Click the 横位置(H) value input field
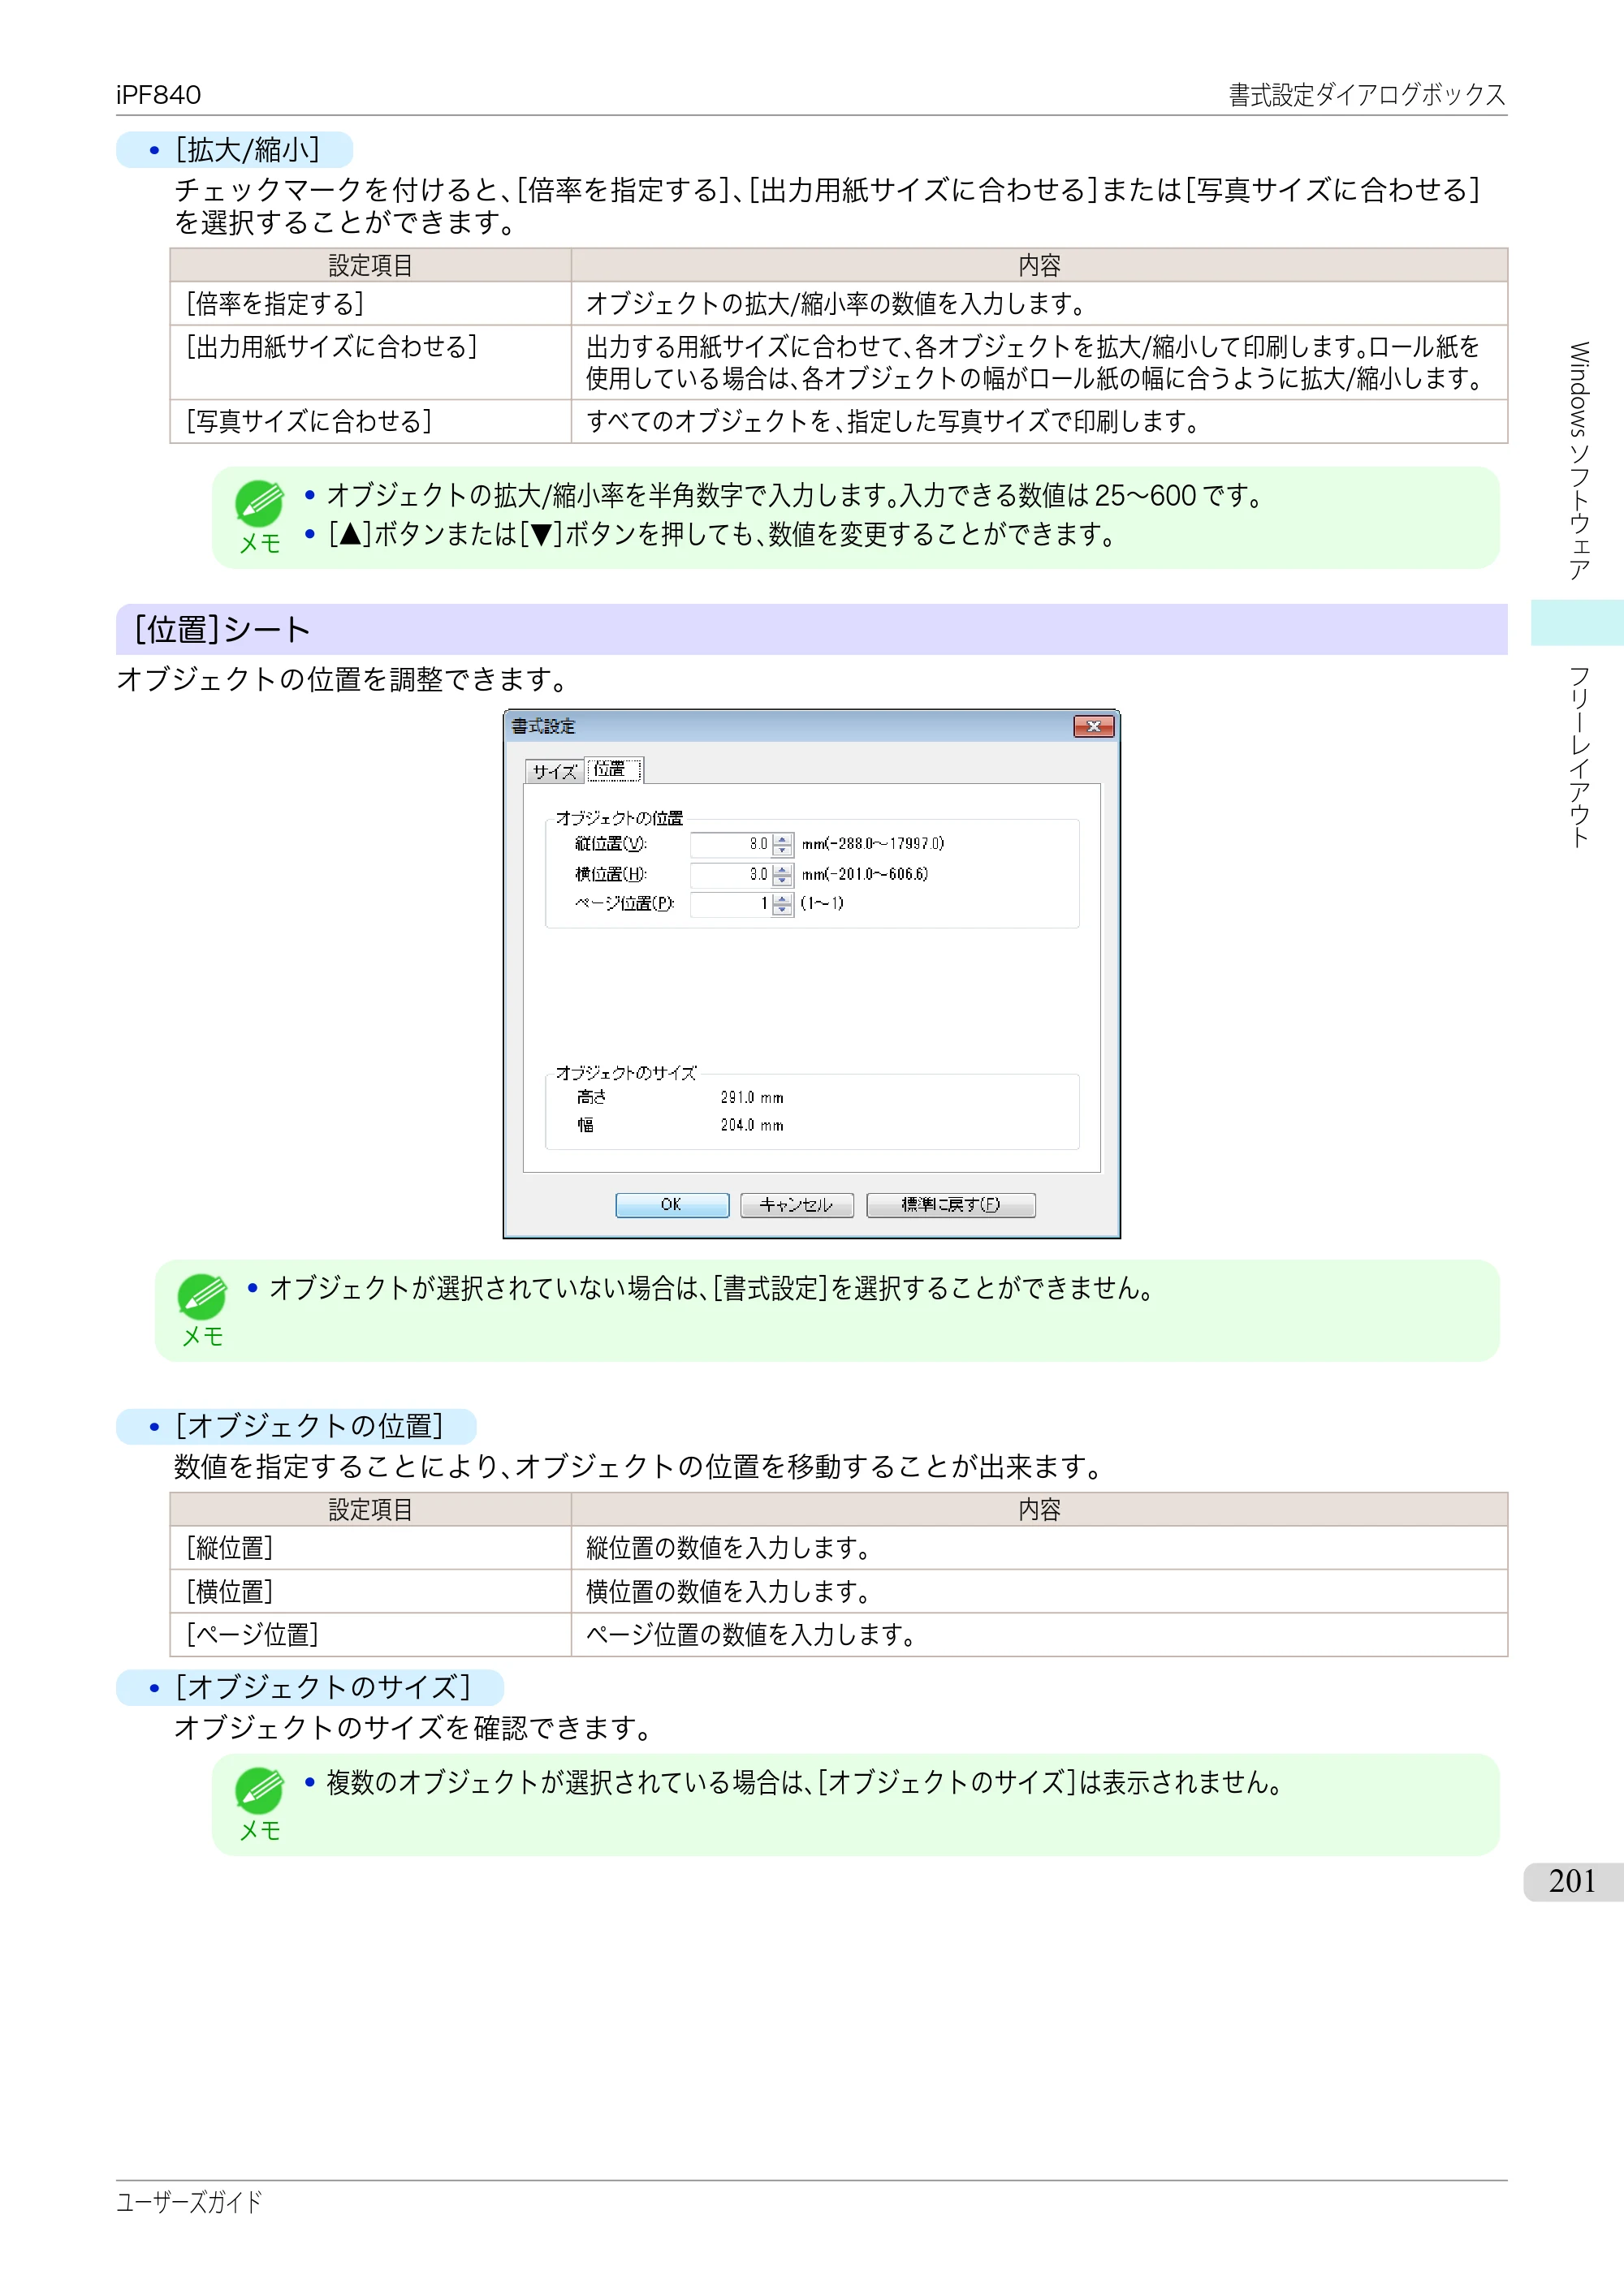The height and width of the screenshot is (2296, 1624). (x=731, y=874)
